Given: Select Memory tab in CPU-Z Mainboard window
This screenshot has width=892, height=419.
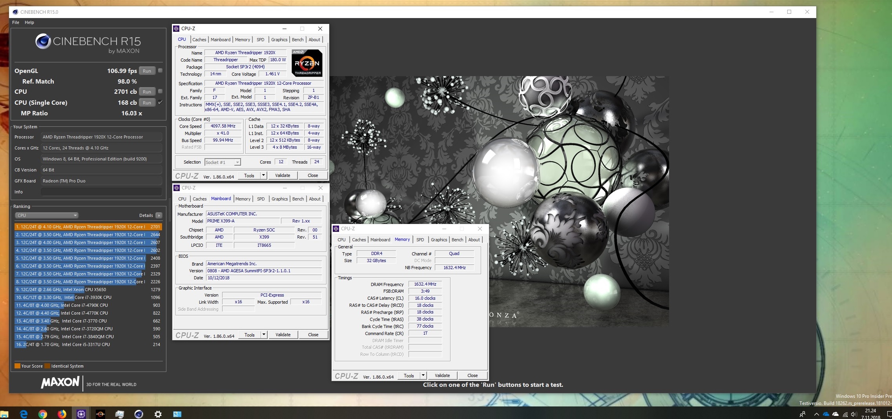Looking at the screenshot, I should coord(243,199).
